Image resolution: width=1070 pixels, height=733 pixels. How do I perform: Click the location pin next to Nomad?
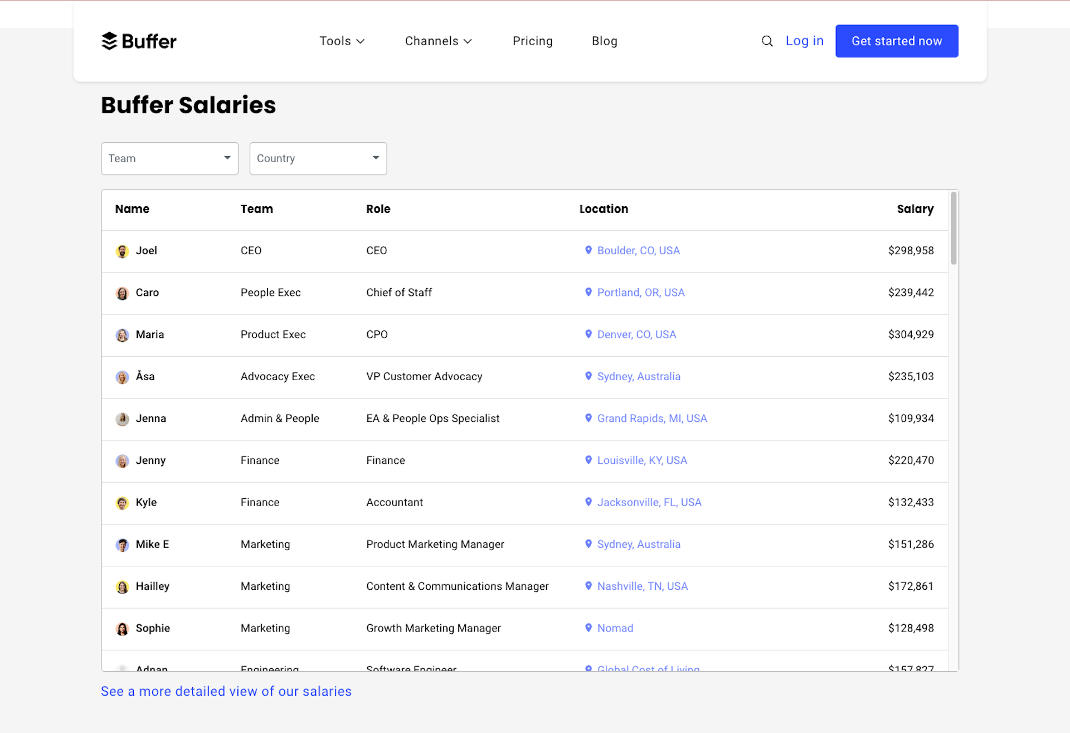588,628
